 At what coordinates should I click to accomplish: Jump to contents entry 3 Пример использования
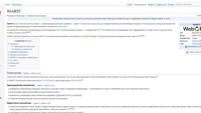click(x=18, y=55)
